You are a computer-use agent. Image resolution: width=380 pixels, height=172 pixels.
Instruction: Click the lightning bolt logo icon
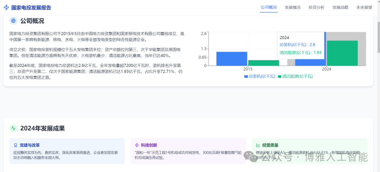[7, 7]
